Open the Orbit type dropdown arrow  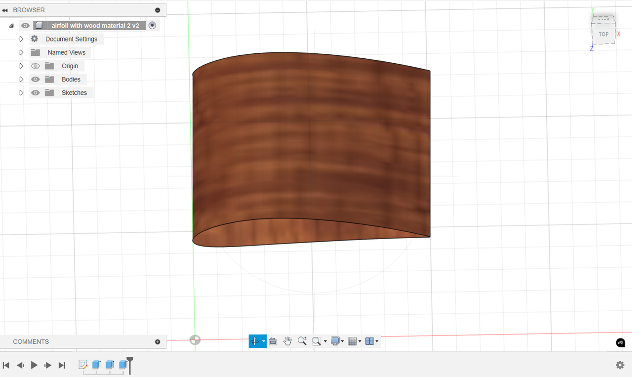click(264, 341)
